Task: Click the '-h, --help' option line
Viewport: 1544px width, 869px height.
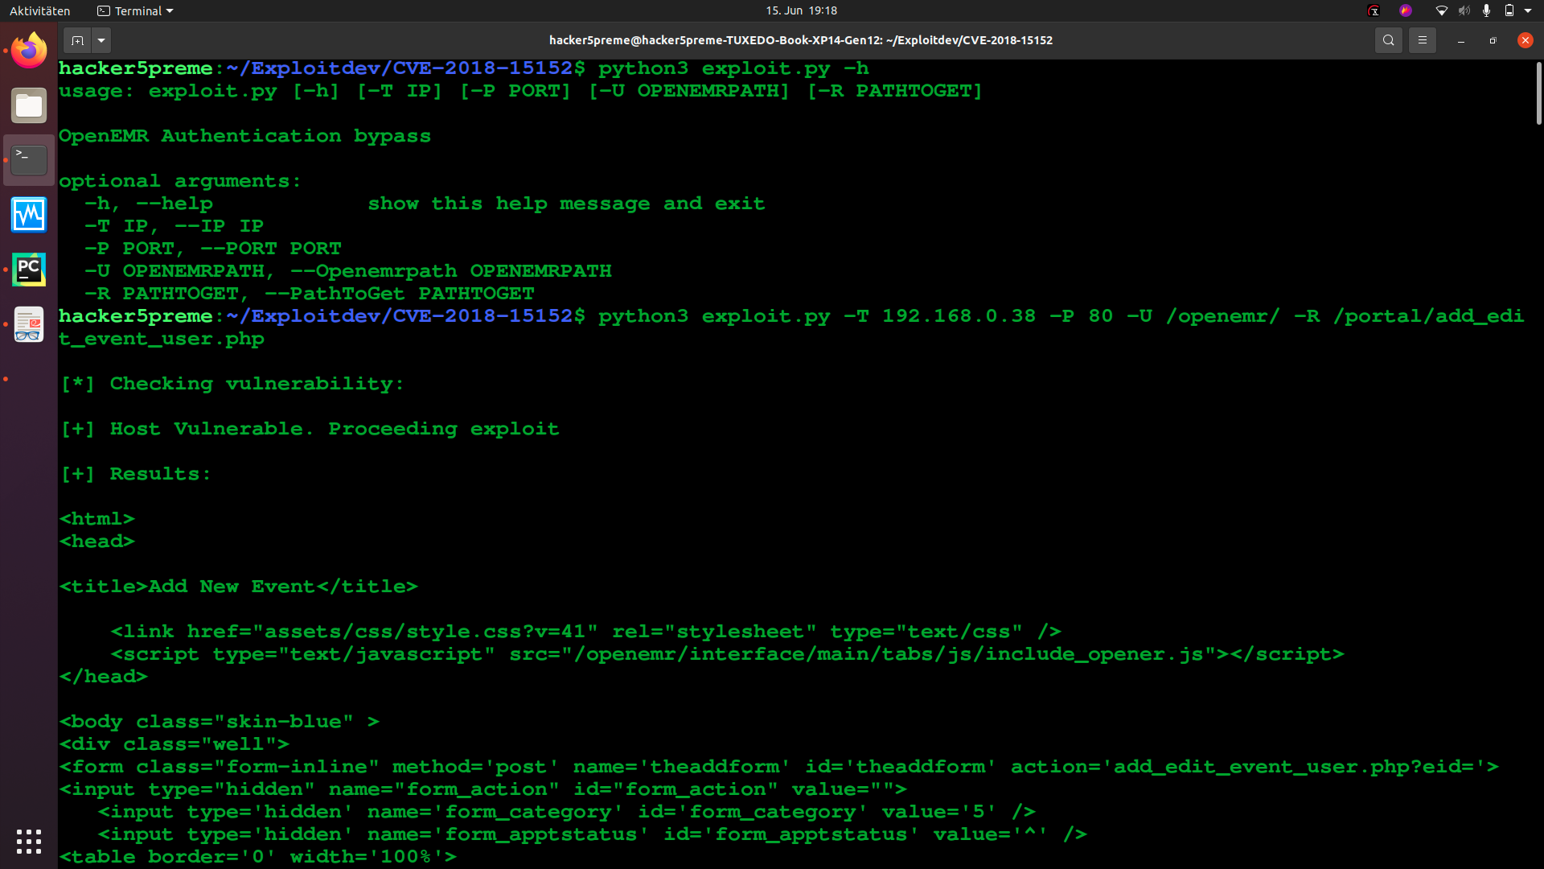Action: click(x=425, y=204)
